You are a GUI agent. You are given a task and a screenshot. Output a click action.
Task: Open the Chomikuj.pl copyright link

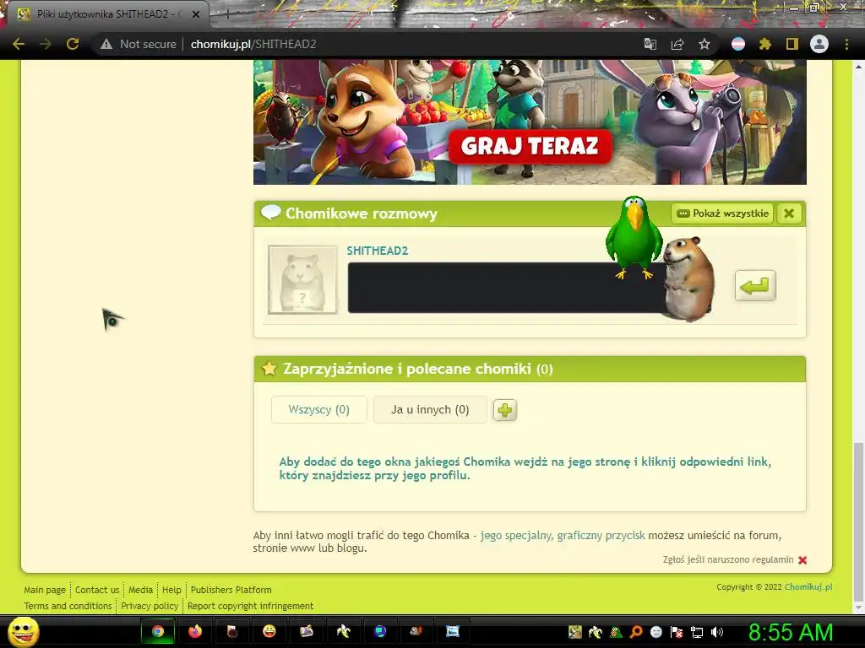point(808,587)
